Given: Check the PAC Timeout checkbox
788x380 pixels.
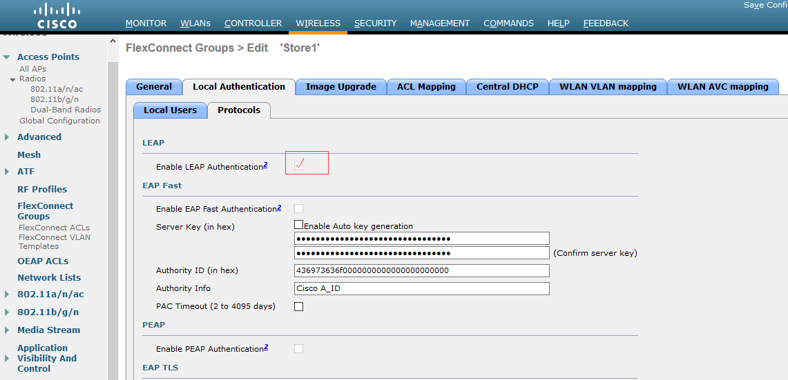Looking at the screenshot, I should coord(298,306).
